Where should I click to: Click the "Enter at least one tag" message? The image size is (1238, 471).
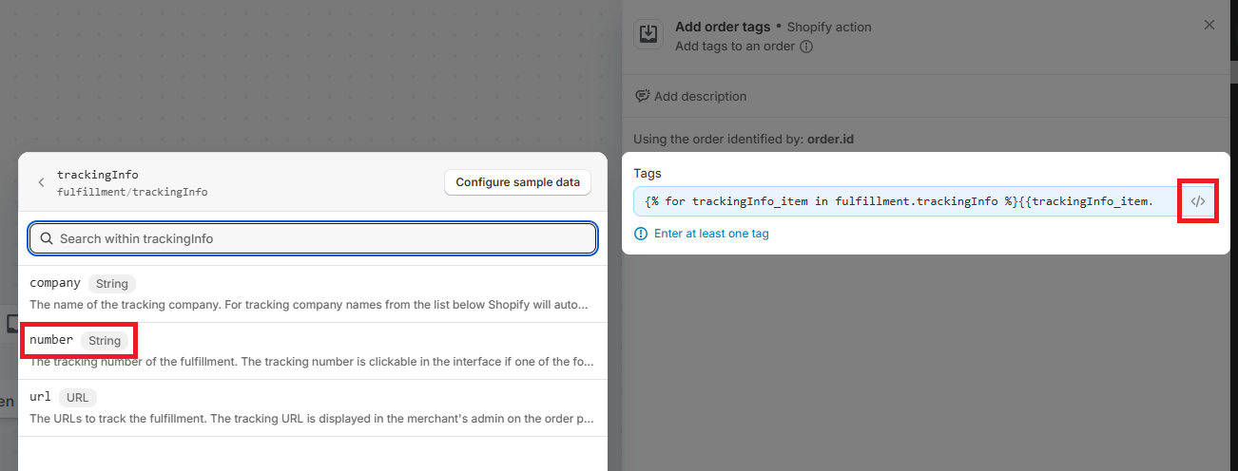click(x=711, y=234)
